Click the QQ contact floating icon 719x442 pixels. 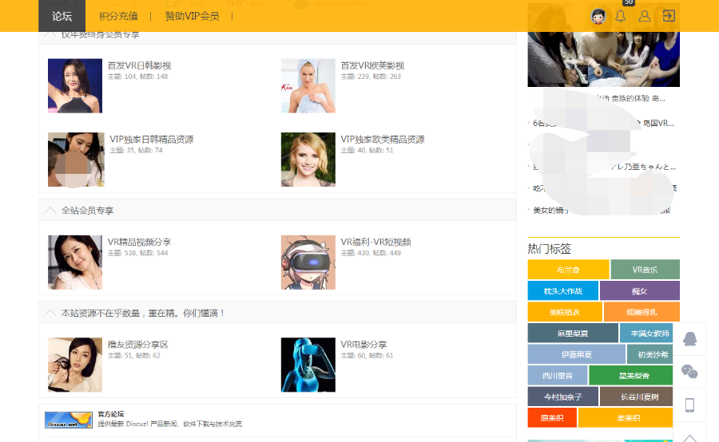(689, 339)
